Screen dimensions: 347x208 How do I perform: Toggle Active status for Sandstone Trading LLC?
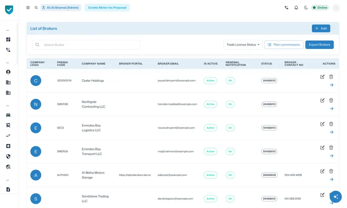pyautogui.click(x=210, y=199)
